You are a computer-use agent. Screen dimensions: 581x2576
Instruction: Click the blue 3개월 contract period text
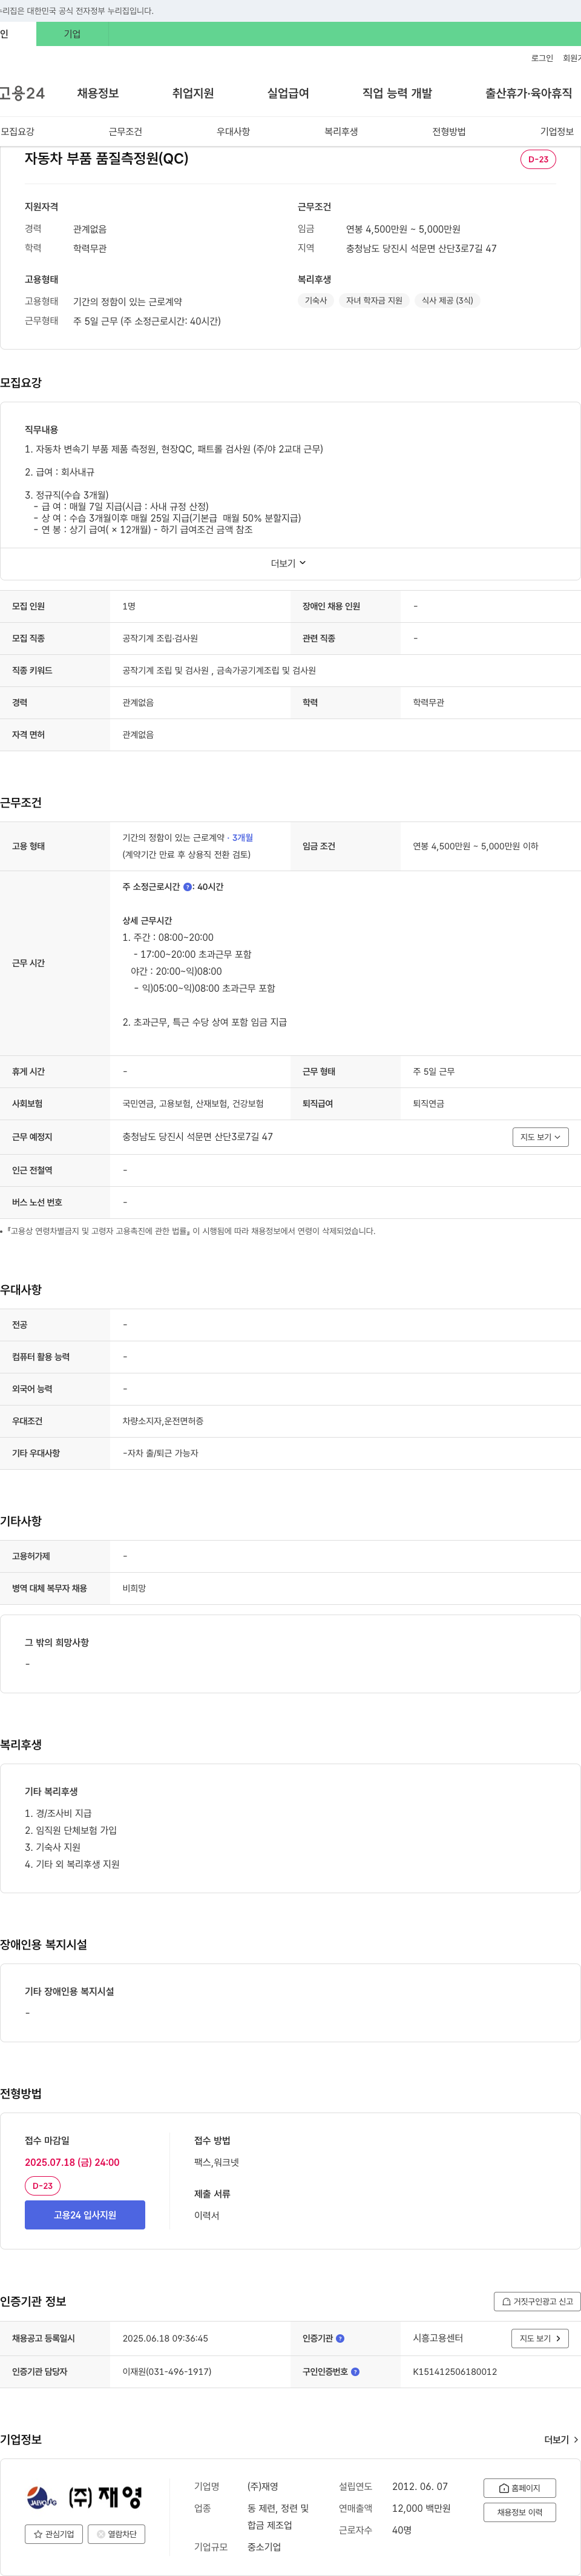coord(243,838)
